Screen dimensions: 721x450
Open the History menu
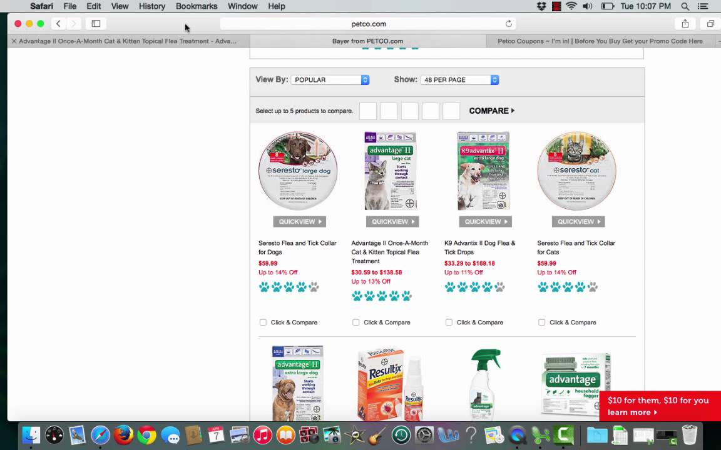pyautogui.click(x=151, y=6)
